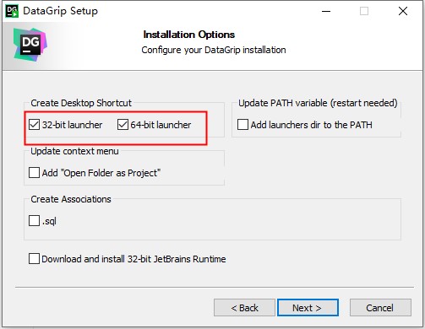Minimize the DataGrip Setup window

click(326, 11)
